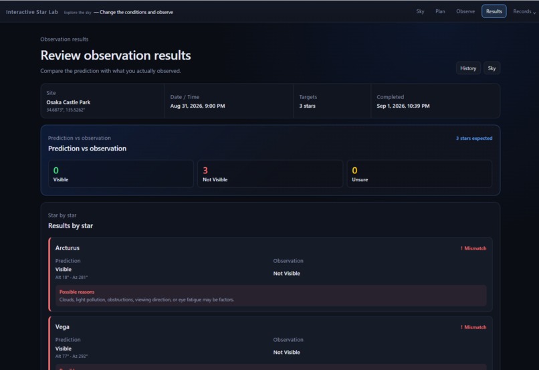Click the Mismatch badge on Vega
Image resolution: width=539 pixels, height=370 pixels.
coord(473,327)
